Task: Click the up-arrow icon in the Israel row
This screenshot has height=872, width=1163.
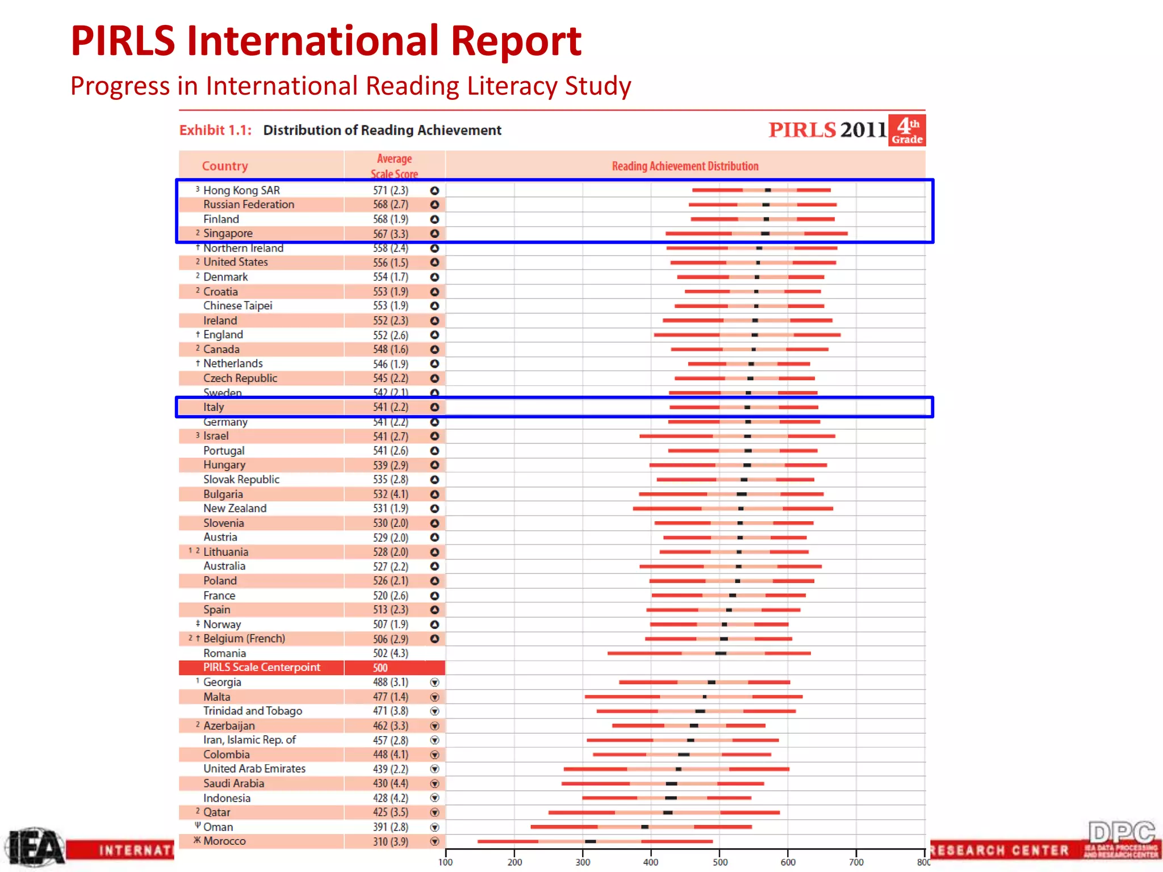Action: coord(434,436)
